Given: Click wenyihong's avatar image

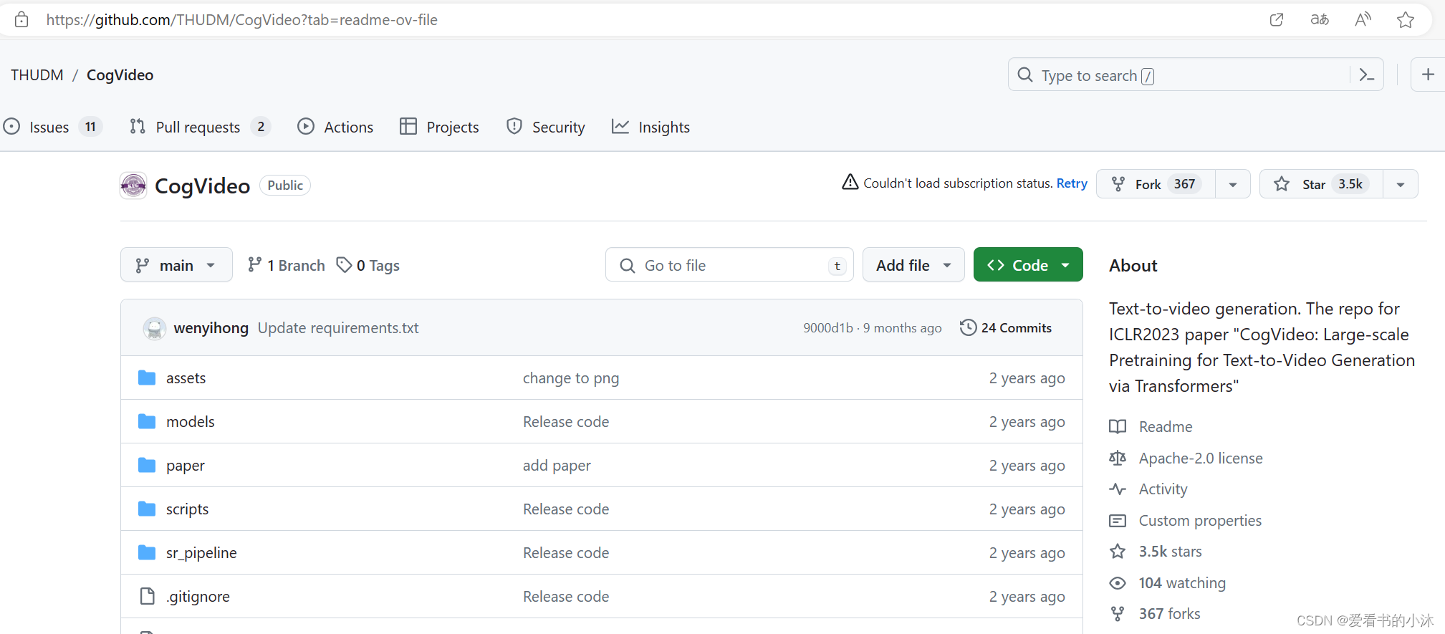Looking at the screenshot, I should (154, 328).
